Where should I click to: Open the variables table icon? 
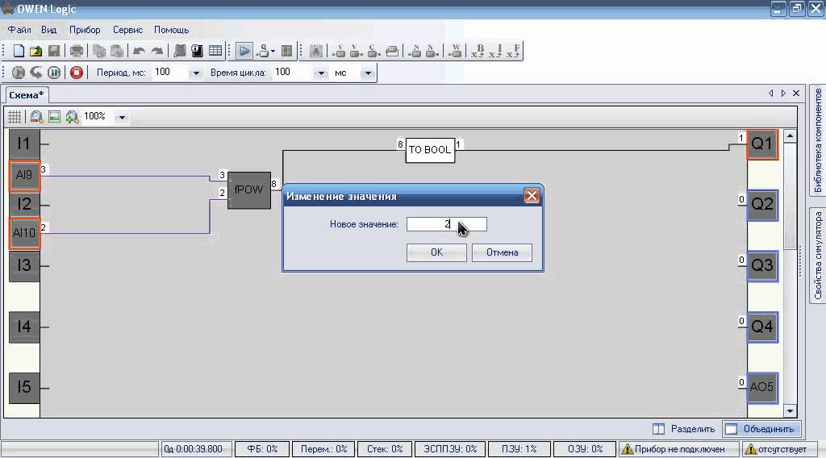click(215, 51)
